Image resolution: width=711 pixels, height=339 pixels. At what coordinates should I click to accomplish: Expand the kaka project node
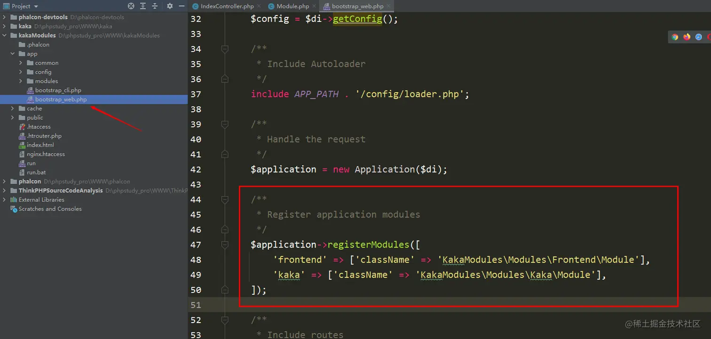(4, 26)
